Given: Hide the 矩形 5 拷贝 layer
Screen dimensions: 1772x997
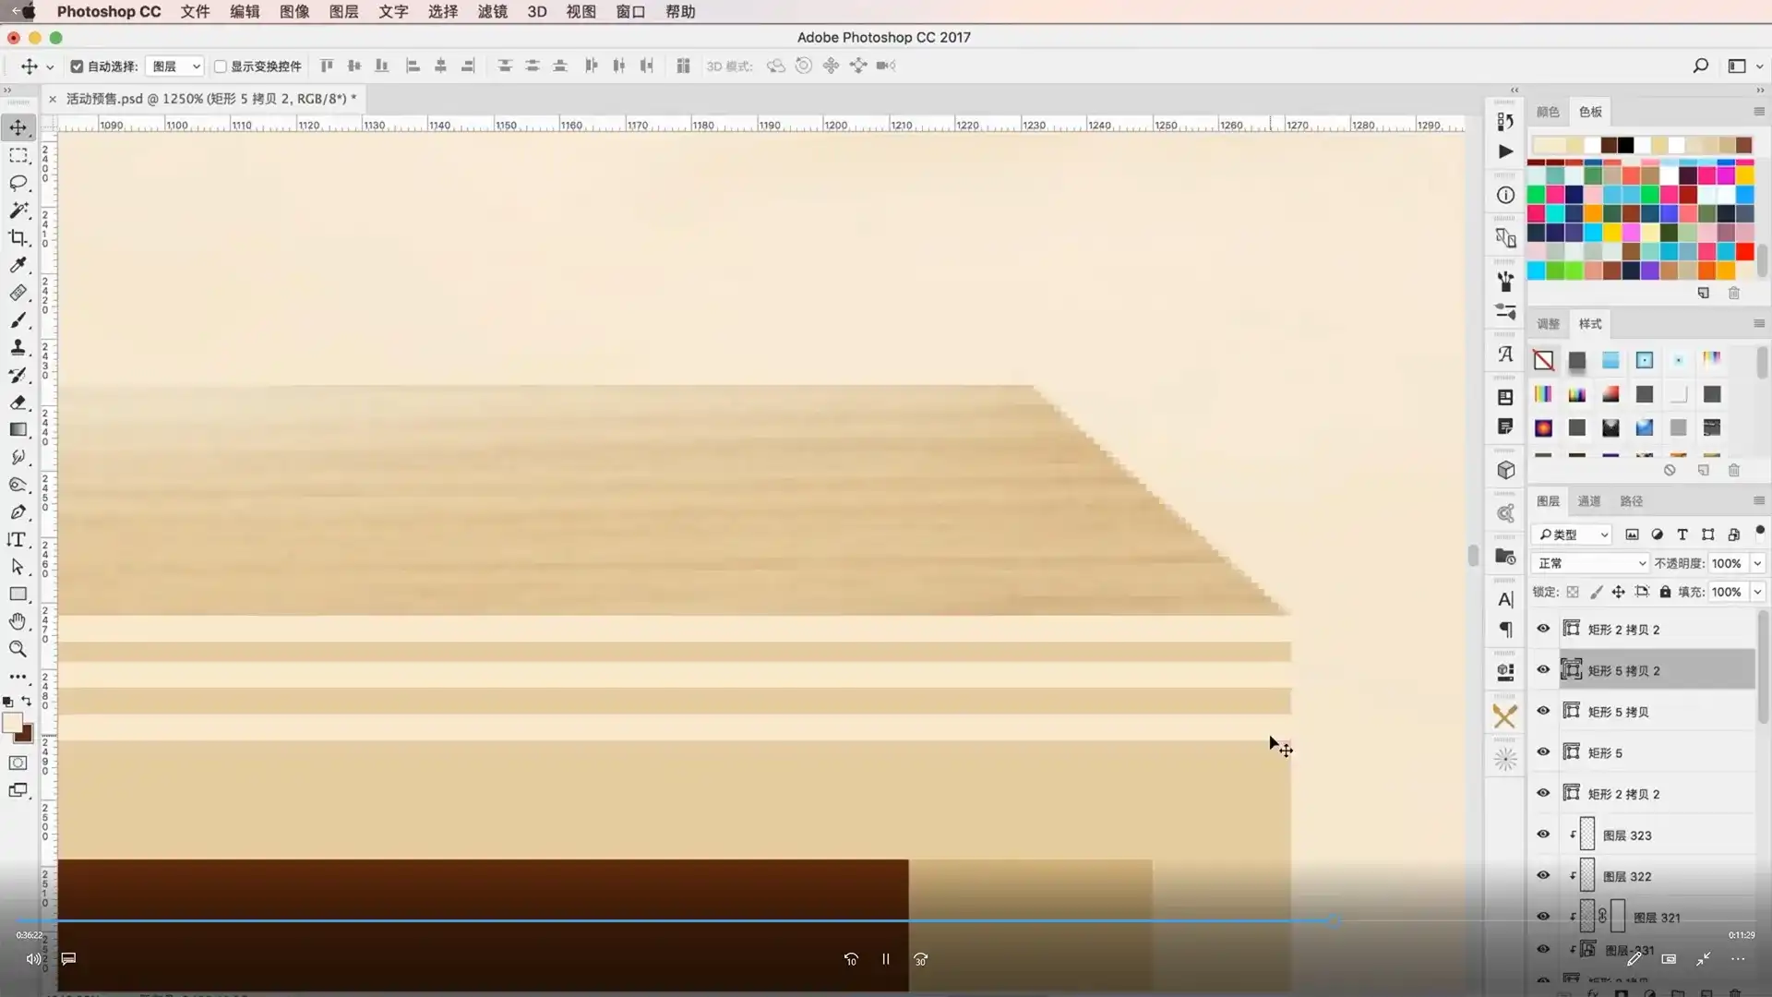Looking at the screenshot, I should coord(1543,711).
